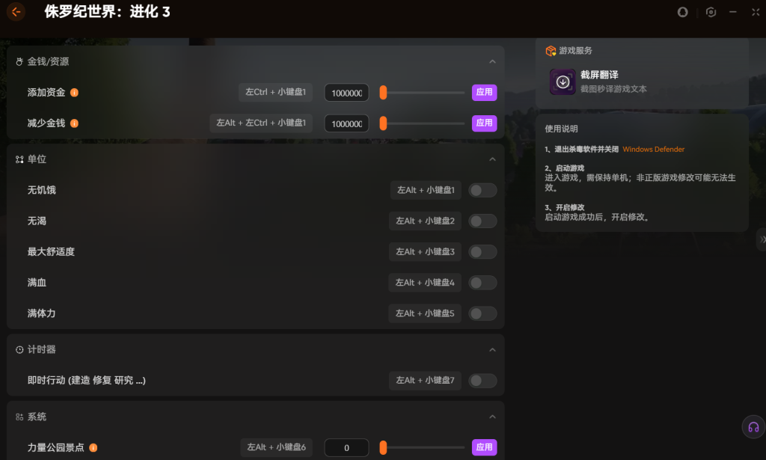This screenshot has width=766, height=460.
Task: Click the info icon beside 减少金钱
Action: (x=74, y=123)
